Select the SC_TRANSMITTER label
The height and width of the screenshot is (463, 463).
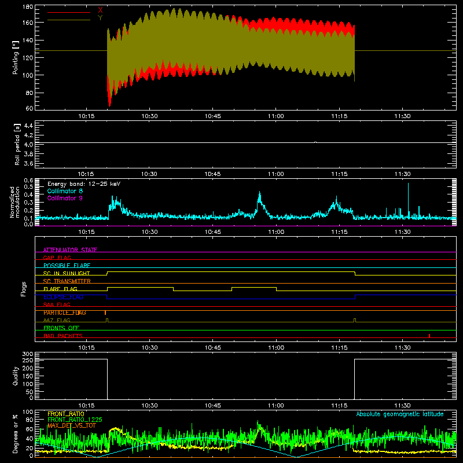pyautogui.click(x=67, y=281)
